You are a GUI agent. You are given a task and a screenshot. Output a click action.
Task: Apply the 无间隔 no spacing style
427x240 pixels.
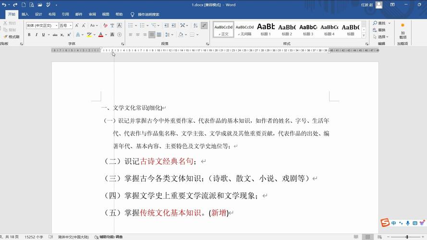[x=244, y=29]
